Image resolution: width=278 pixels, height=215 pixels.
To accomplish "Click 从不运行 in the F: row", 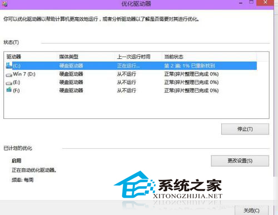I will coord(126,91).
